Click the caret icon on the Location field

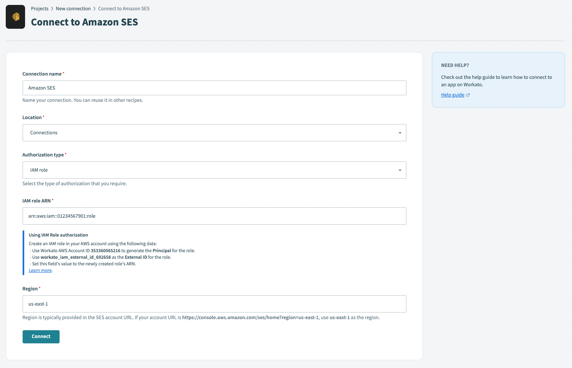coord(399,133)
